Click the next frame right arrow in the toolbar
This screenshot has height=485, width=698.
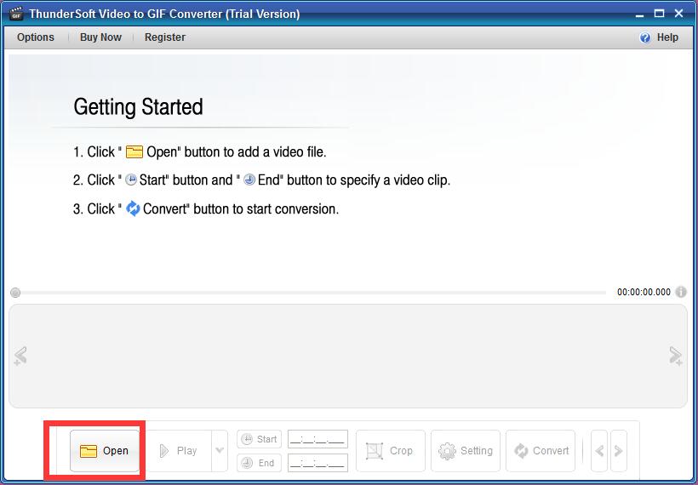point(619,451)
